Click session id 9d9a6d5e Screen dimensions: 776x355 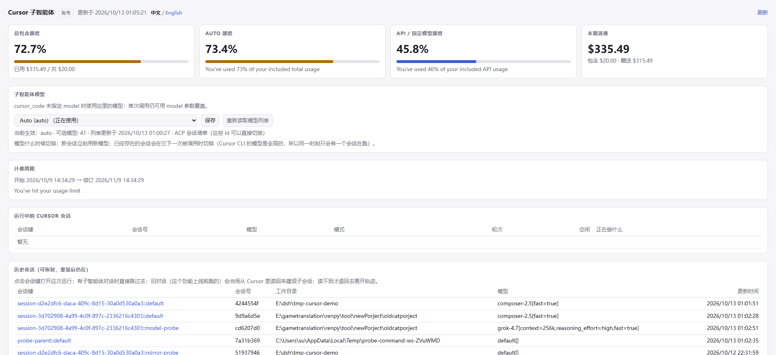[x=248, y=316]
